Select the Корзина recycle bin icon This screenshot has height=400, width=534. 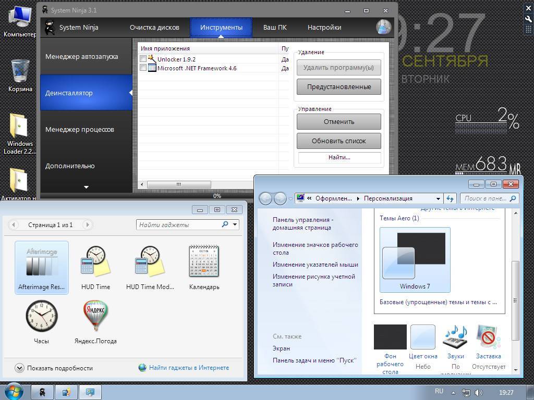click(20, 76)
